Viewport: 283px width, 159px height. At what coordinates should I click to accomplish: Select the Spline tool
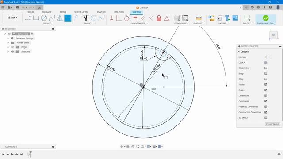[52, 18]
